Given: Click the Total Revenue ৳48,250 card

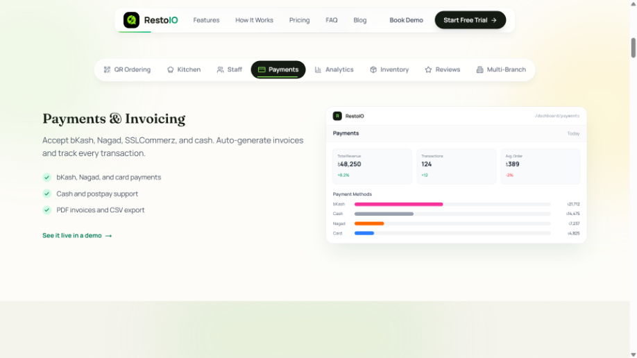Looking at the screenshot, I should coord(372,167).
